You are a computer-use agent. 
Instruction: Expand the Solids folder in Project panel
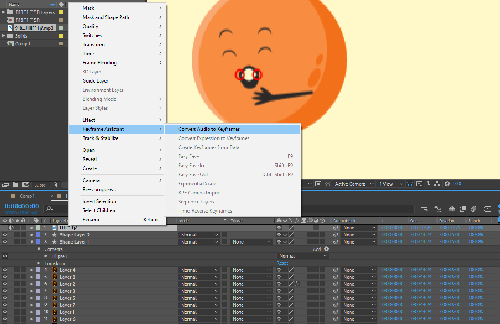(4, 36)
